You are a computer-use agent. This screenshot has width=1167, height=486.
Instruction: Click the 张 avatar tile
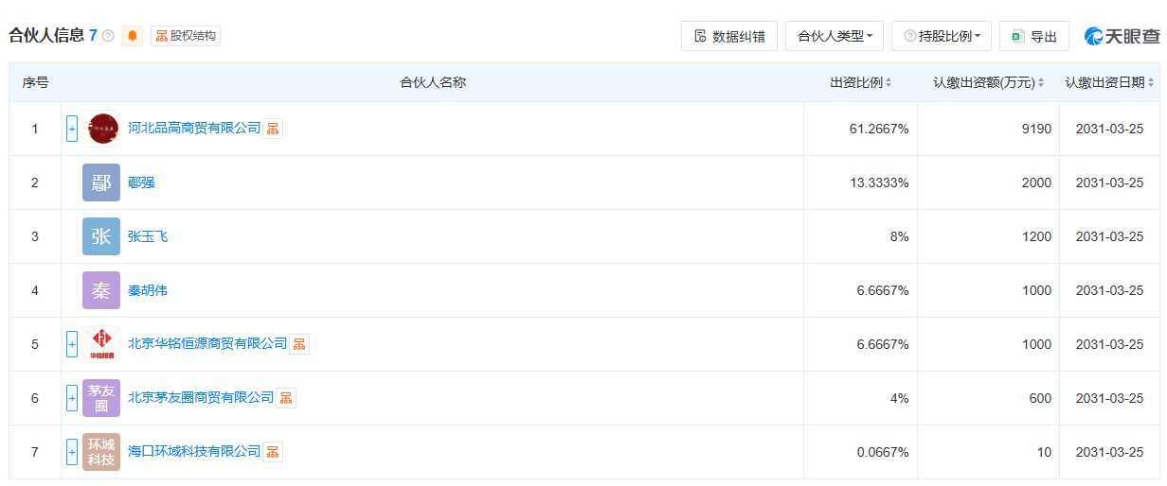101,236
